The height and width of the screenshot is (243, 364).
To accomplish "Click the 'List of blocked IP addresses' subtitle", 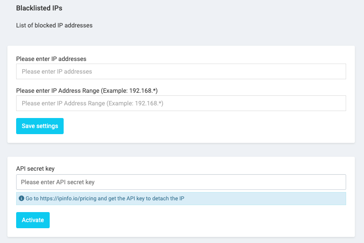I will 54,25.
